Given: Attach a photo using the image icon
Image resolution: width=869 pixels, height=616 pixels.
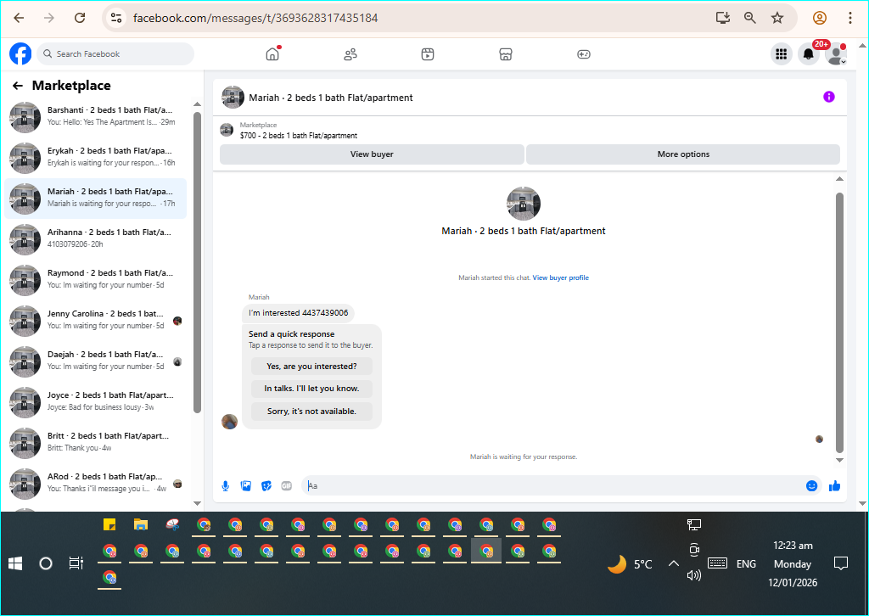Looking at the screenshot, I should click(245, 486).
